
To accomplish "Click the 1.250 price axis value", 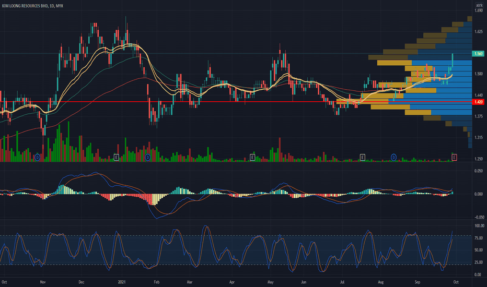I will [479, 159].
